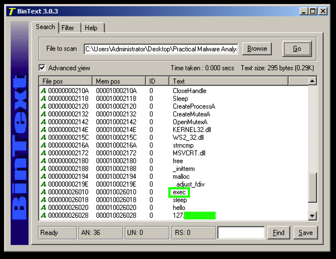336x259 pixels.
Task: Click the Save button
Action: tap(305, 233)
